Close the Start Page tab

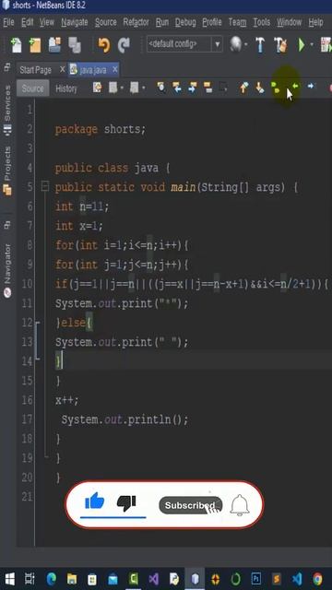coord(62,69)
